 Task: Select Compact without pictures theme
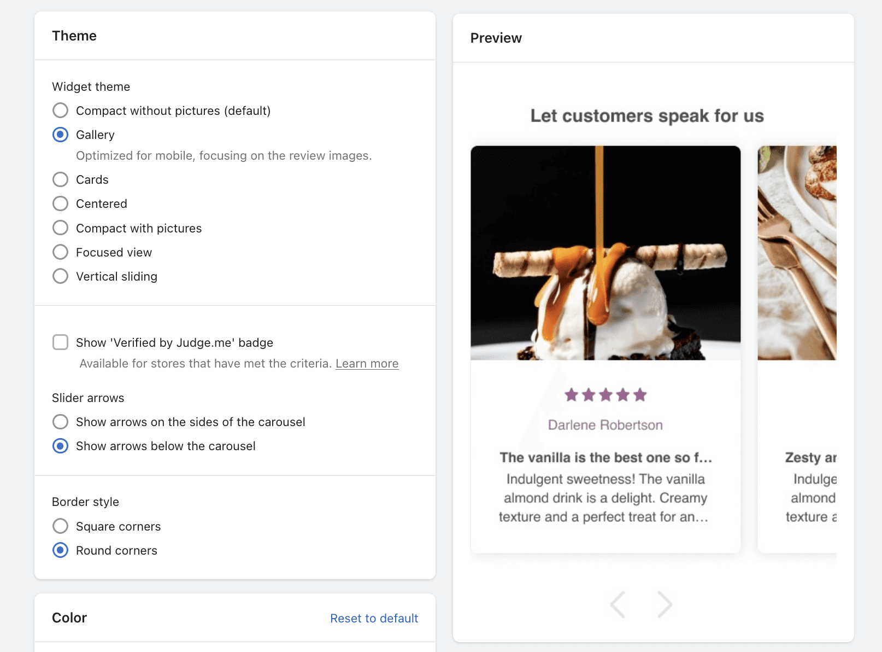(61, 110)
